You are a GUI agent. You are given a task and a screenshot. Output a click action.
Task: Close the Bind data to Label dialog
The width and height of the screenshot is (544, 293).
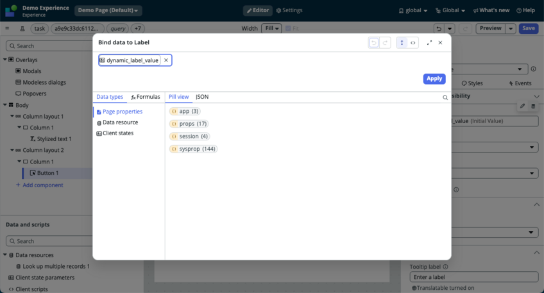coord(440,43)
